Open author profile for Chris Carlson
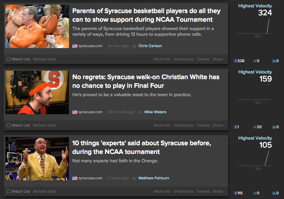The width and height of the screenshot is (284, 199). pos(150,46)
